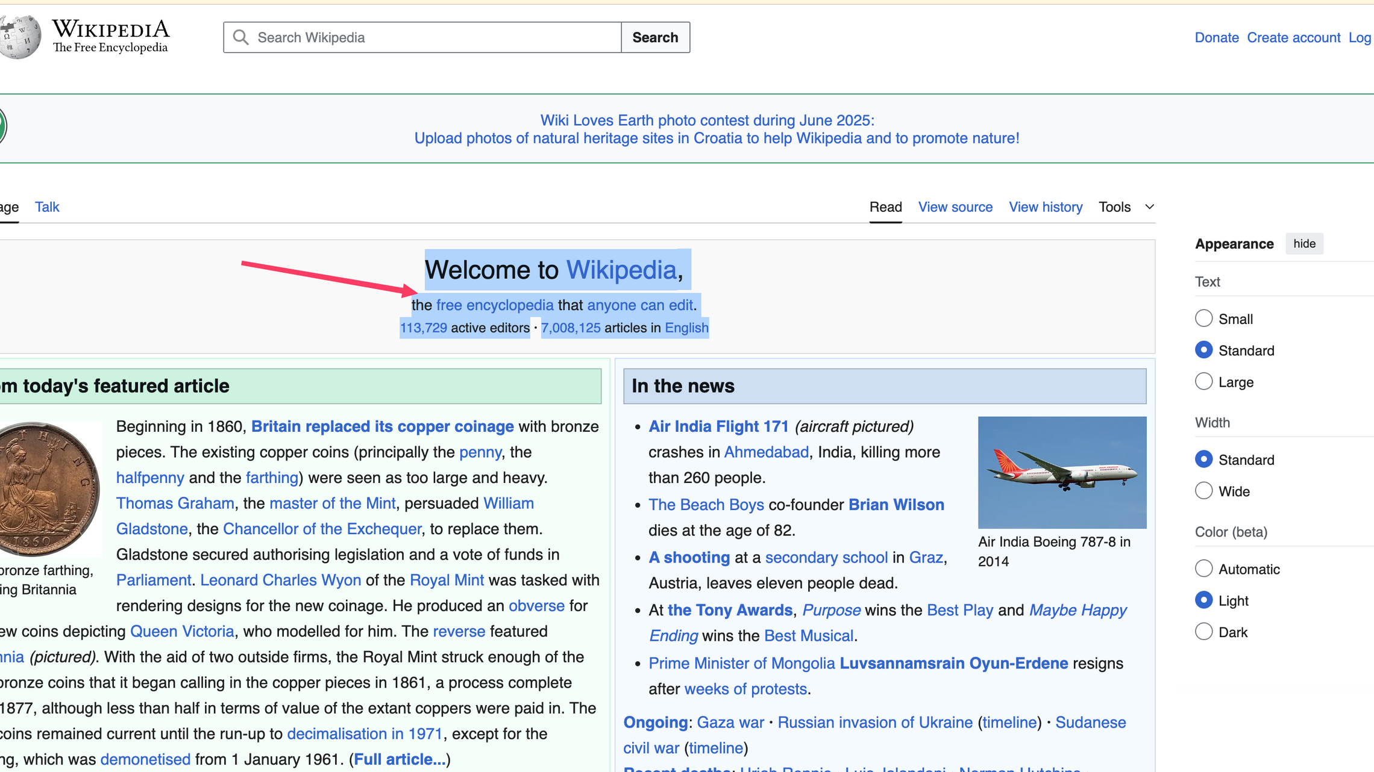Click the anyone can edit link
This screenshot has width=1374, height=772.
coord(640,305)
